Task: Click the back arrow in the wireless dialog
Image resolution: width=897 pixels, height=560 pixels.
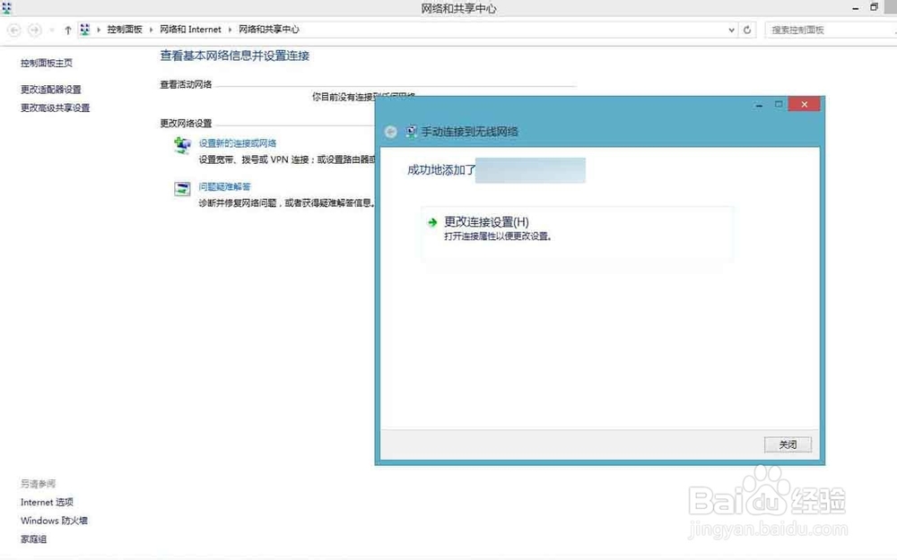Action: (390, 132)
